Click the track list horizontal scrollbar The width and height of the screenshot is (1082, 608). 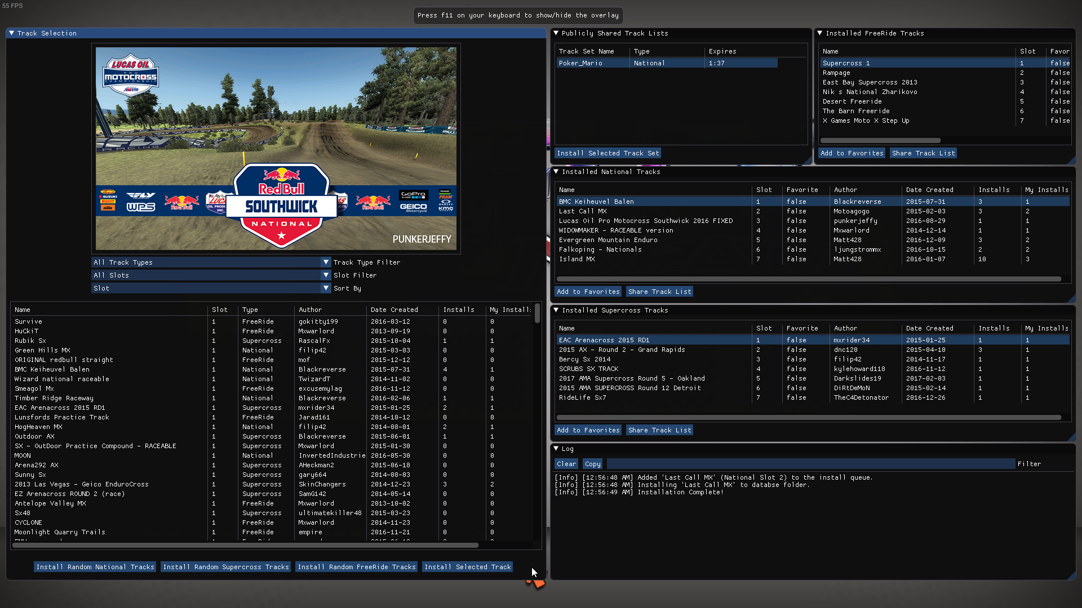(x=245, y=545)
